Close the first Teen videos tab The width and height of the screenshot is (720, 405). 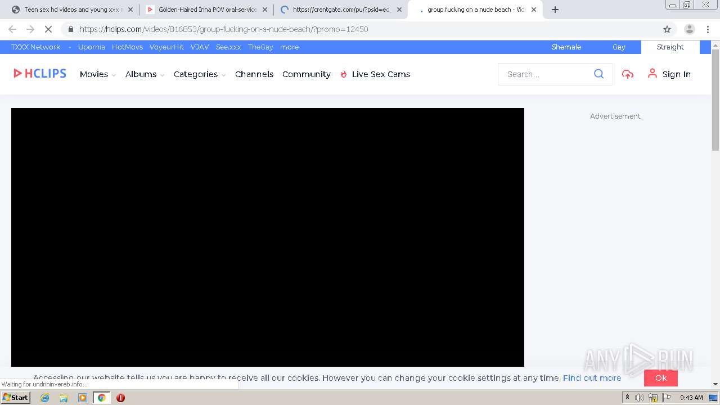[130, 10]
